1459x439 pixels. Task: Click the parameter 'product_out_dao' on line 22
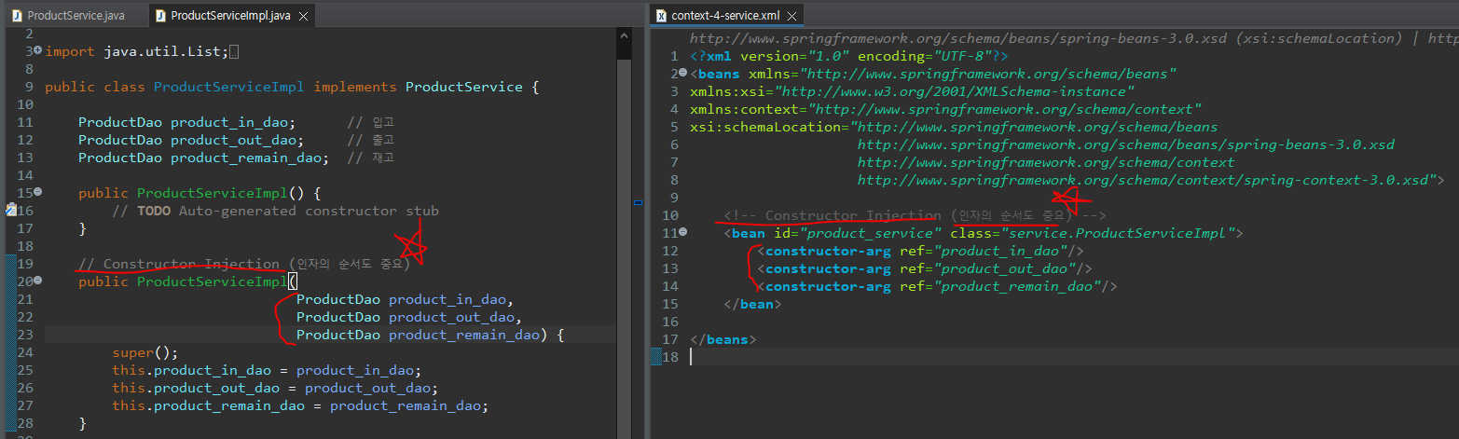coord(451,317)
